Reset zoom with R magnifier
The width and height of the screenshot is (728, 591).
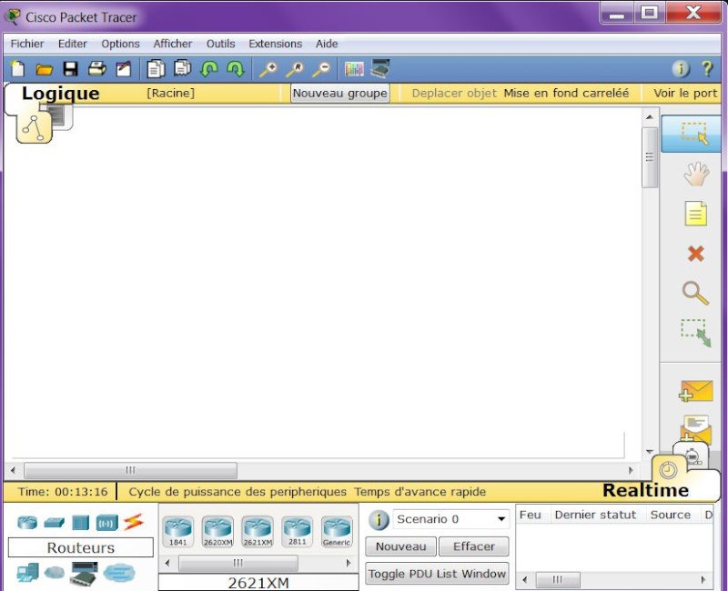tap(295, 69)
